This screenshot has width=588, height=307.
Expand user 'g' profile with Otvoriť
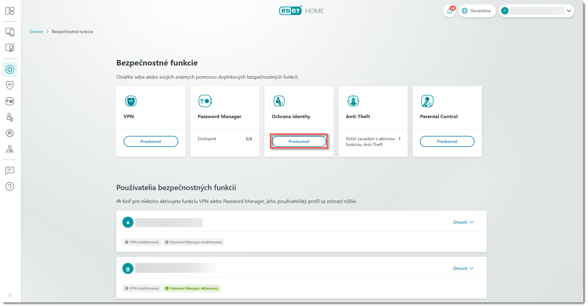click(463, 269)
